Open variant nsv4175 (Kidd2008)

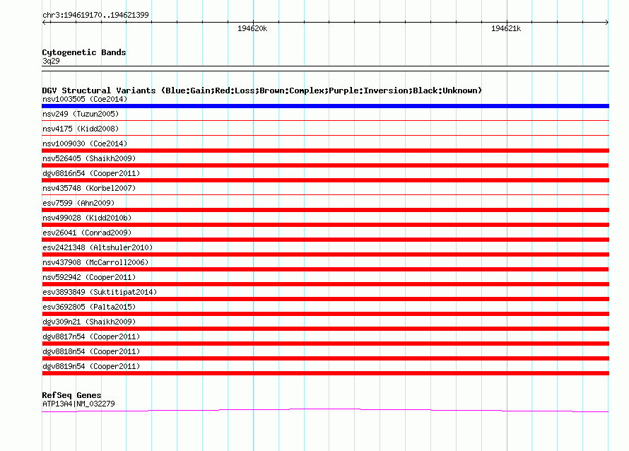(81, 129)
